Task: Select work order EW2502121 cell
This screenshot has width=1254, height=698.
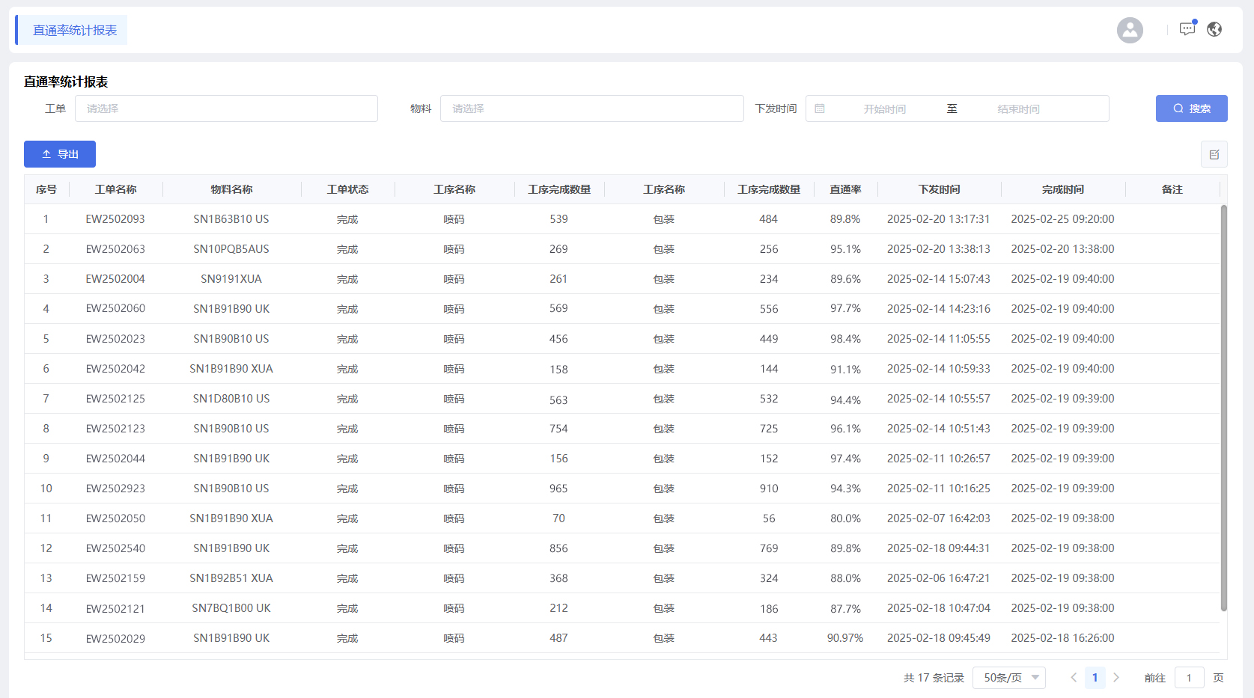Action: [115, 609]
